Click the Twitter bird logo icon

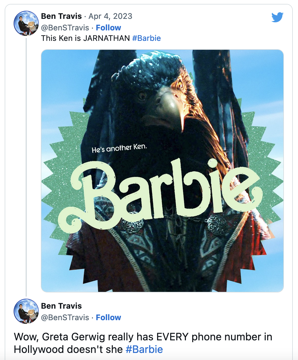277,17
